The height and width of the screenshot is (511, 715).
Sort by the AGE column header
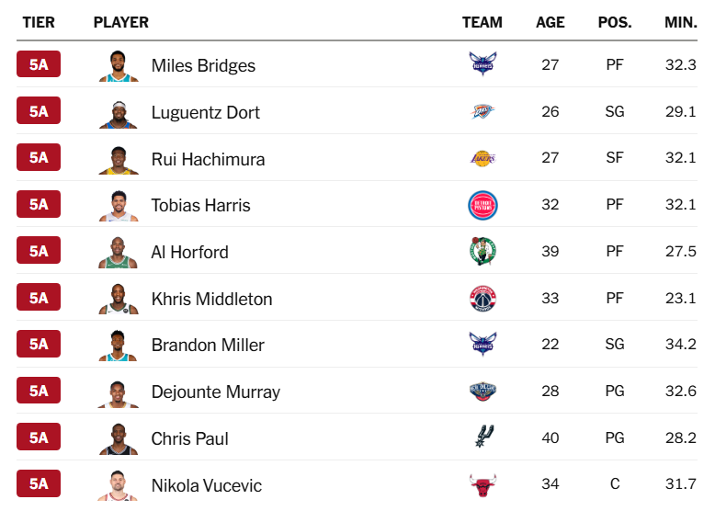pyautogui.click(x=550, y=22)
